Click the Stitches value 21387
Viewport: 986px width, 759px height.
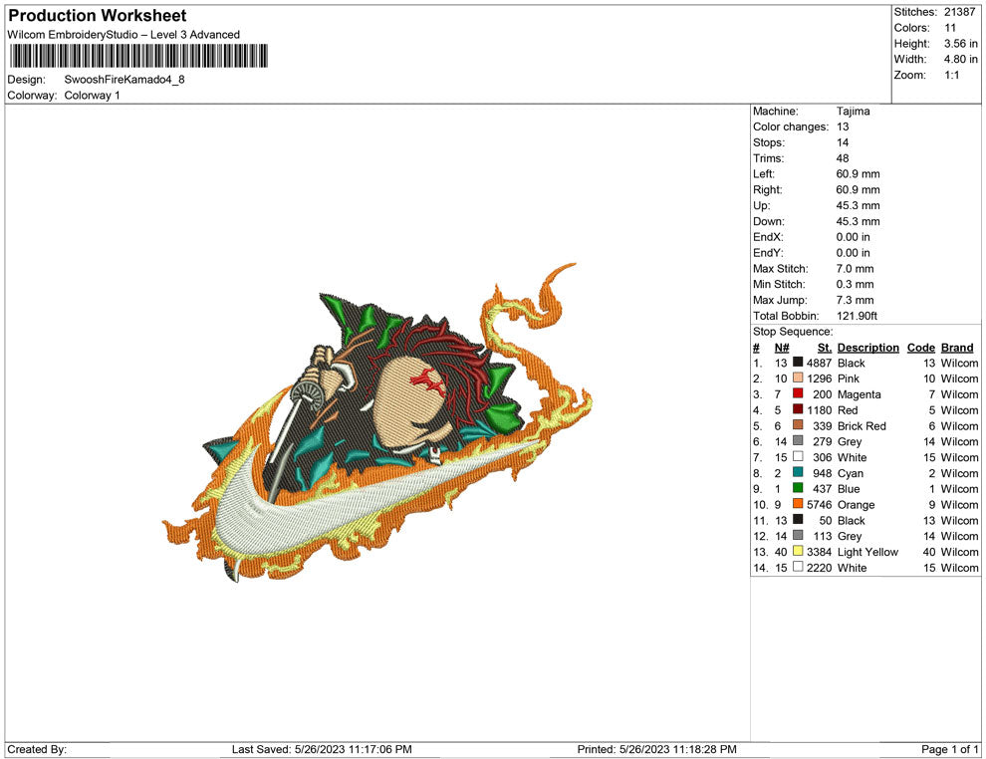(x=959, y=12)
